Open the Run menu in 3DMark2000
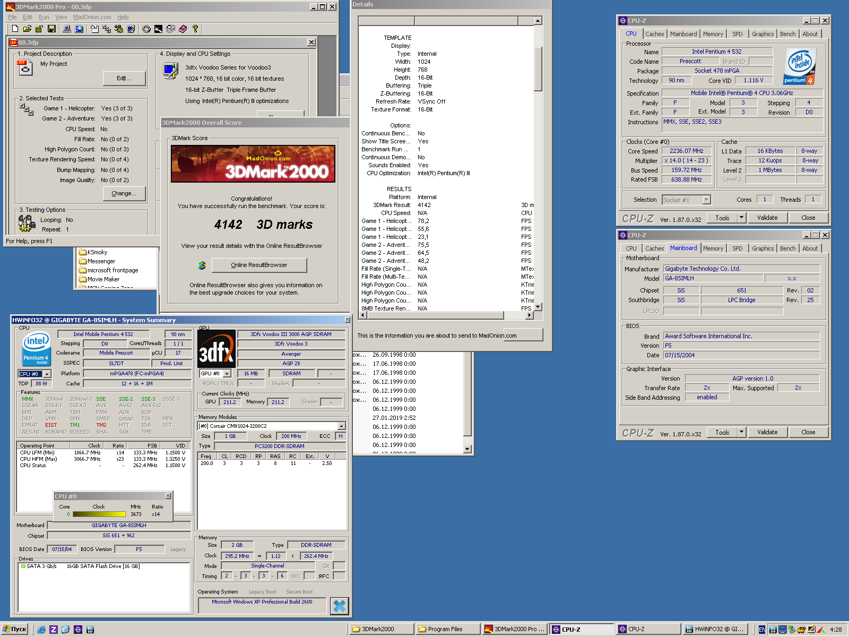This screenshot has height=637, width=849. pos(44,17)
